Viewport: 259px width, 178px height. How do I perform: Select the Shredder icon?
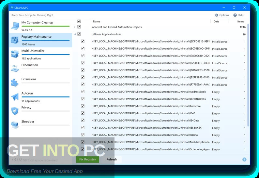click(15, 125)
